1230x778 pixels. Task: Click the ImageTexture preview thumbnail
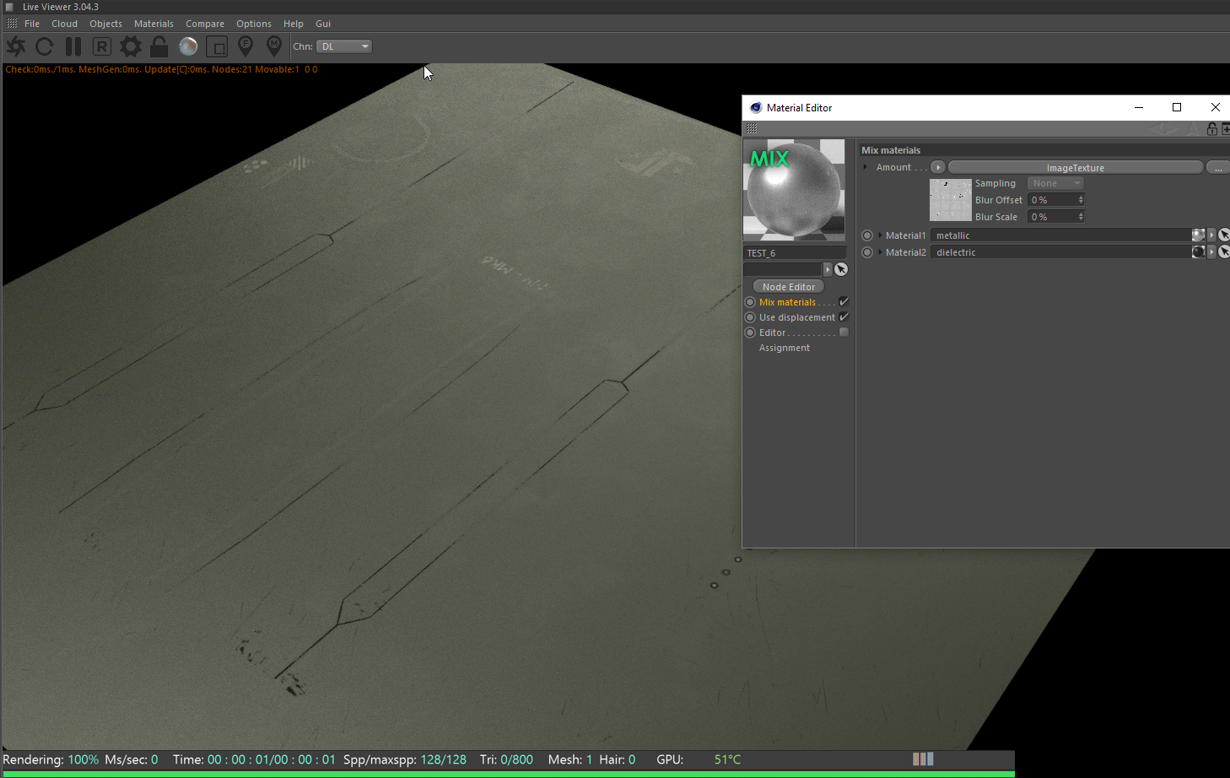[x=950, y=200]
